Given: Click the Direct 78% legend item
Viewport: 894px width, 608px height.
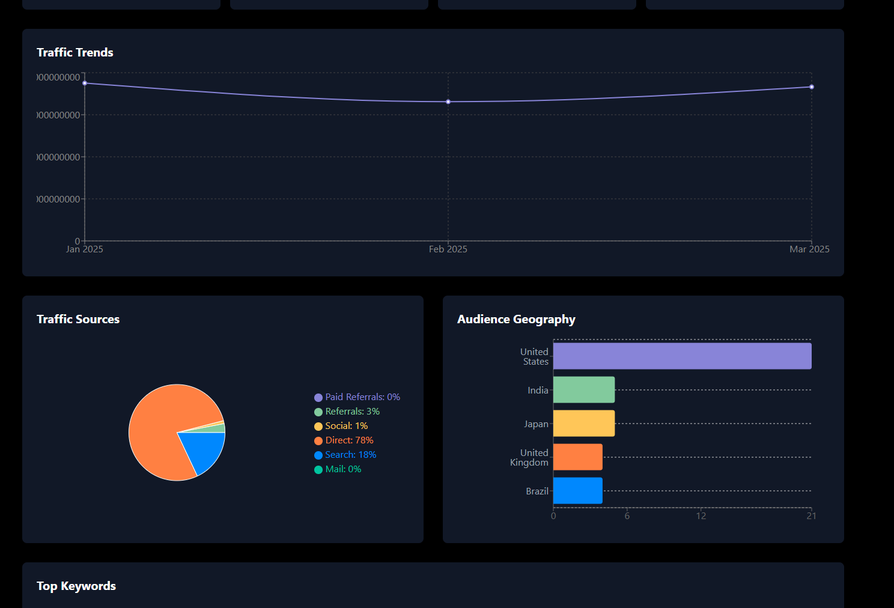Looking at the screenshot, I should point(344,440).
